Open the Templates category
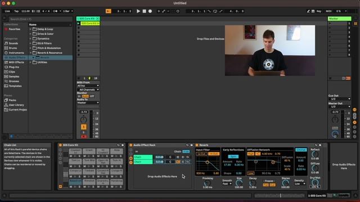 click(x=15, y=86)
